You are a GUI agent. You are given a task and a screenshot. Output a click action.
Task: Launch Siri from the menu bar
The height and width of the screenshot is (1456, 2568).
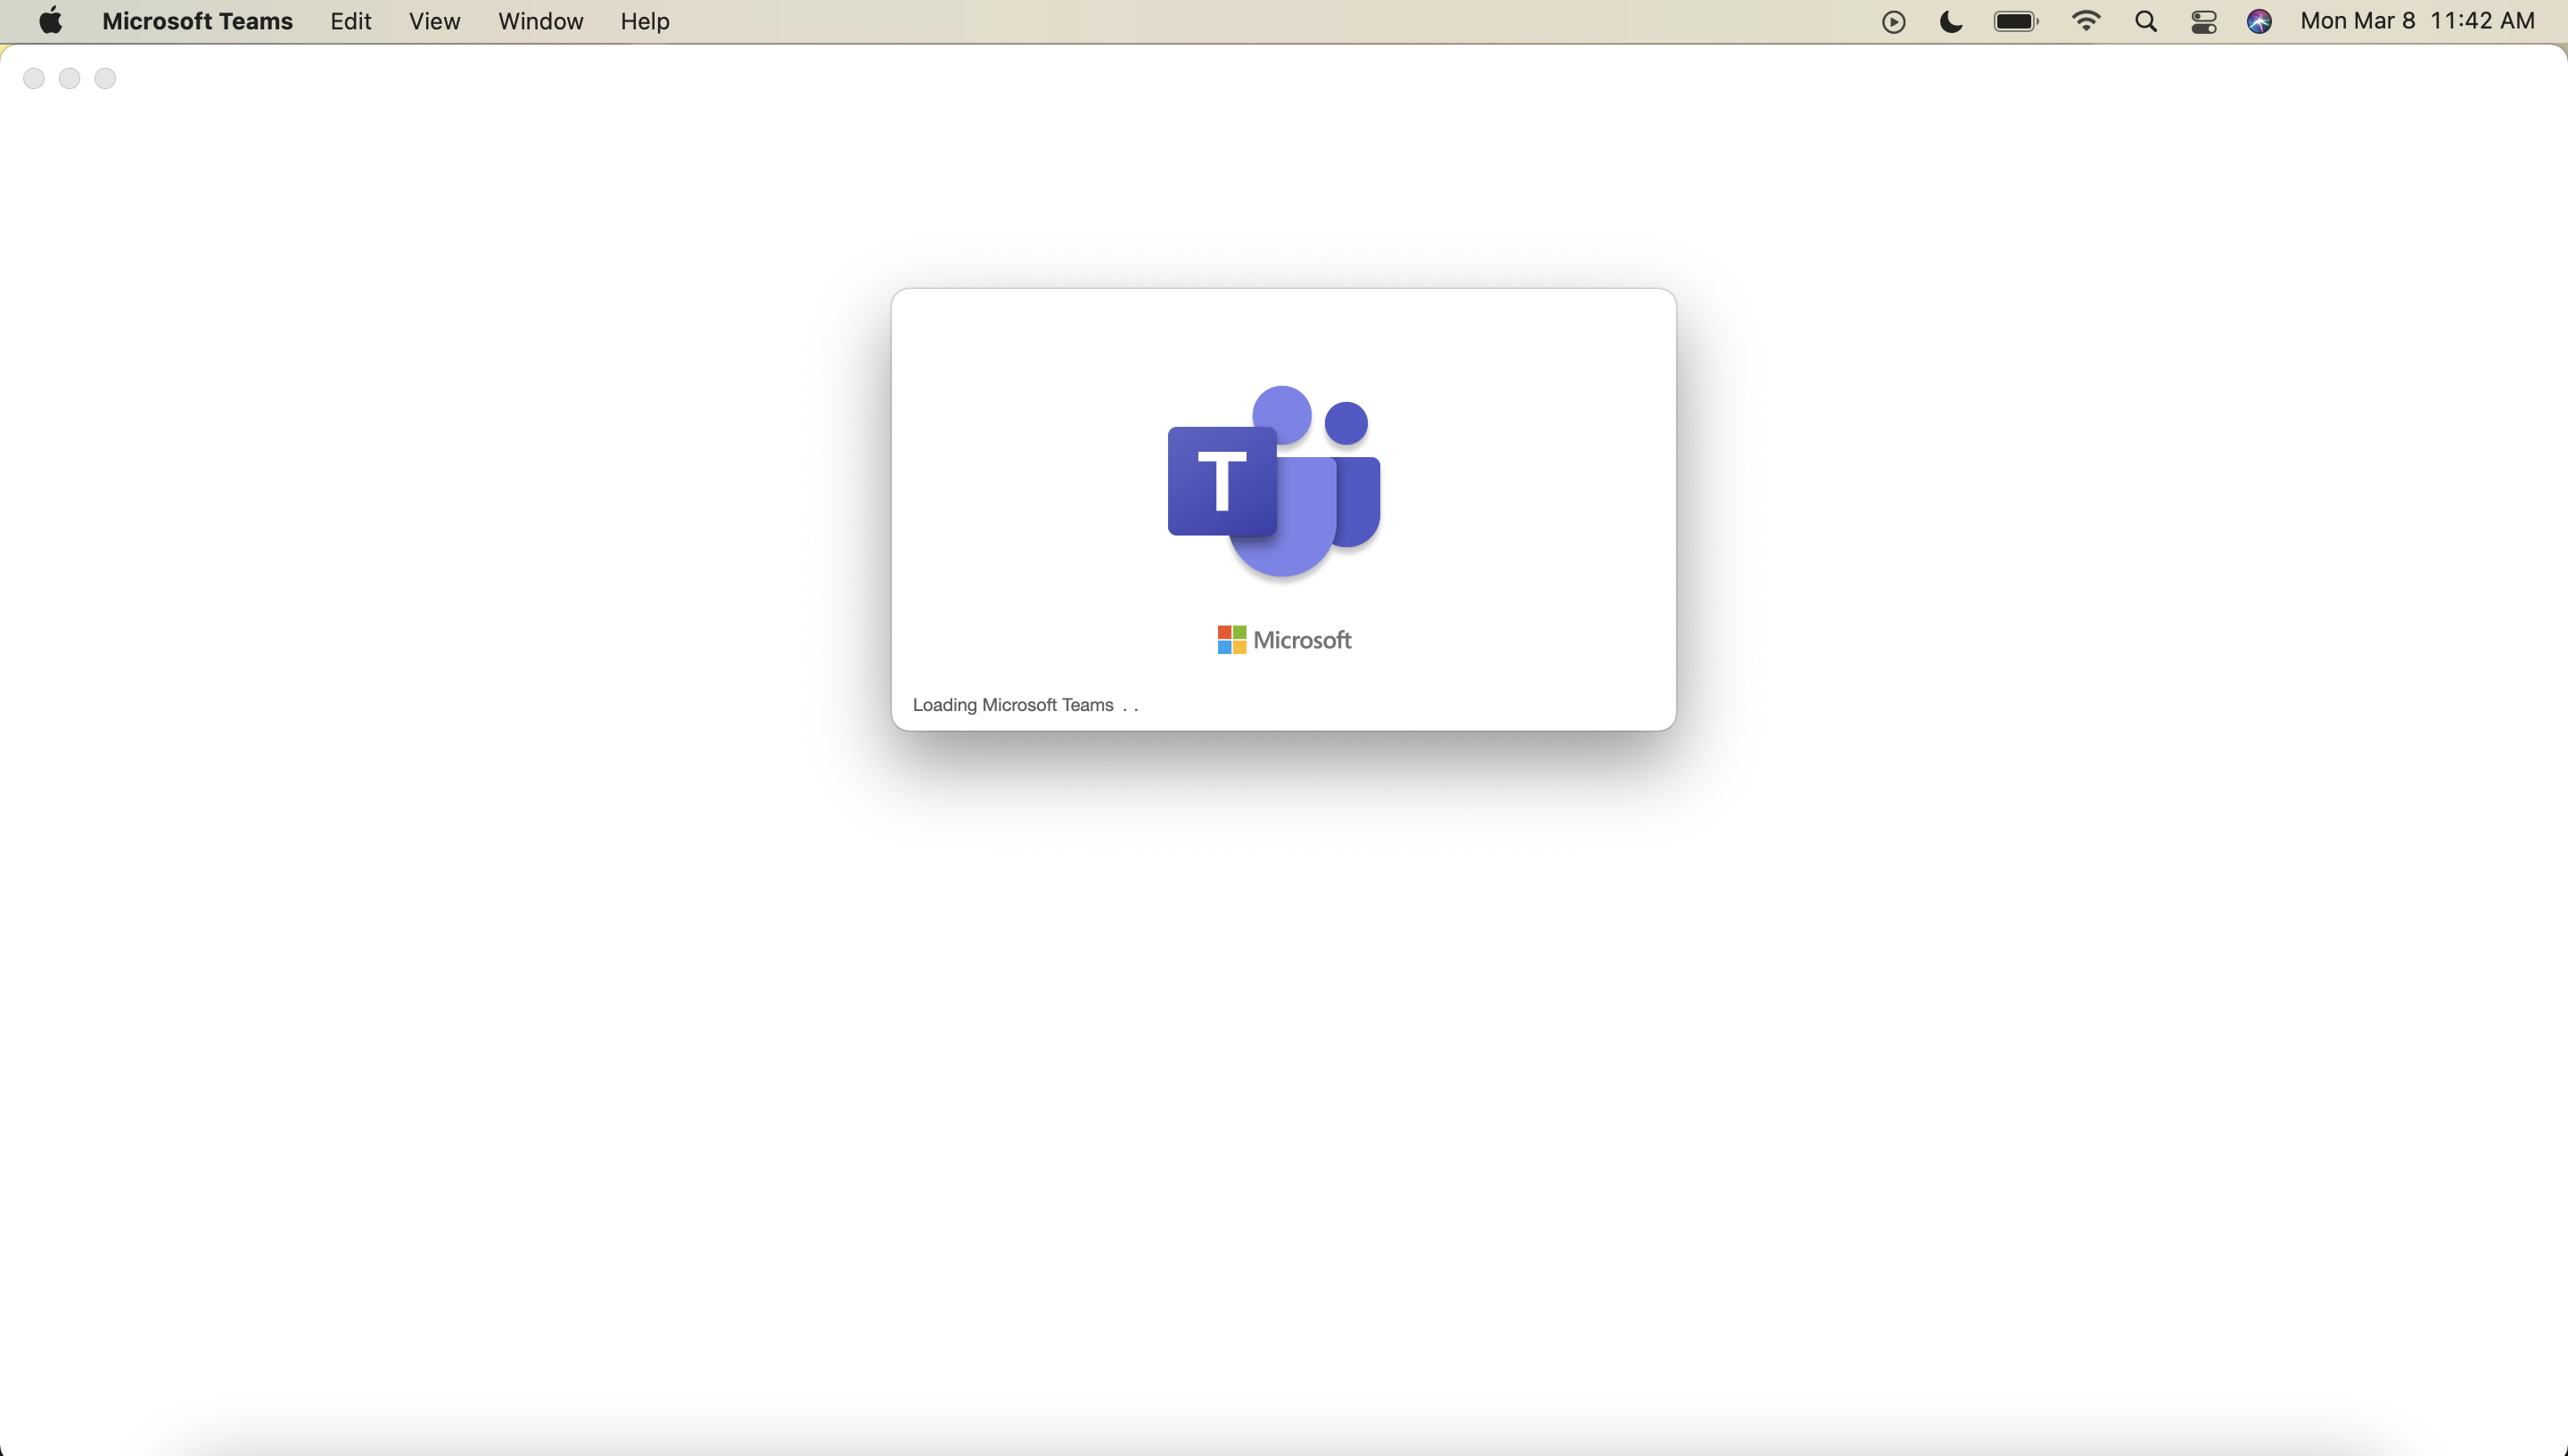coord(2259,22)
